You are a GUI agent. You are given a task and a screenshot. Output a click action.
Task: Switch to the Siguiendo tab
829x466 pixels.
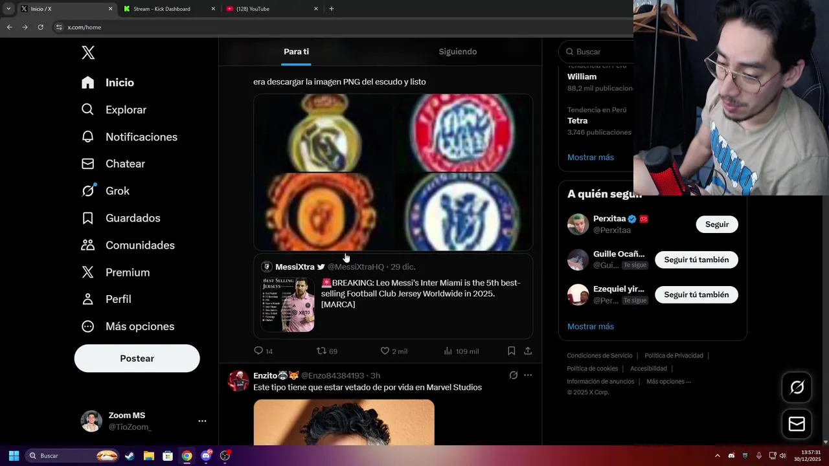pos(458,52)
